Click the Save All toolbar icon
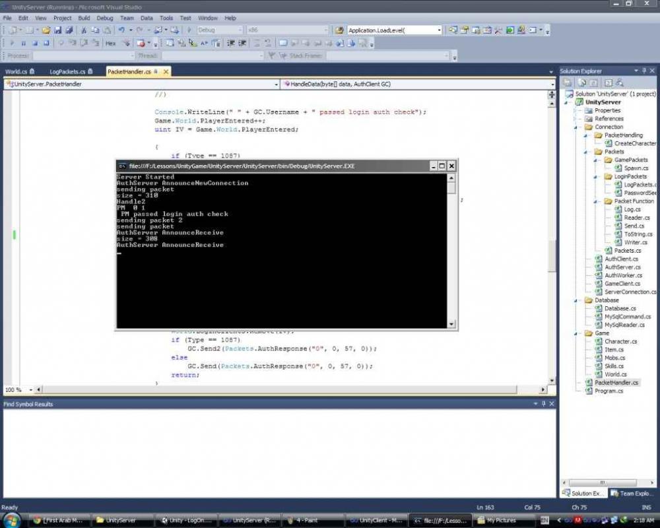 pos(69,30)
